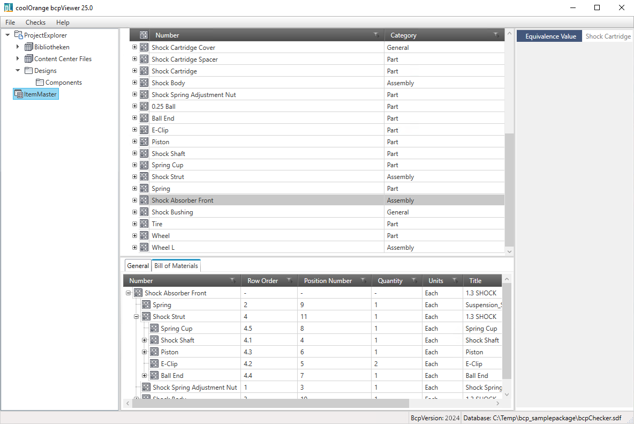Select the Bill of Materials tab
The width and height of the screenshot is (634, 424).
click(176, 266)
